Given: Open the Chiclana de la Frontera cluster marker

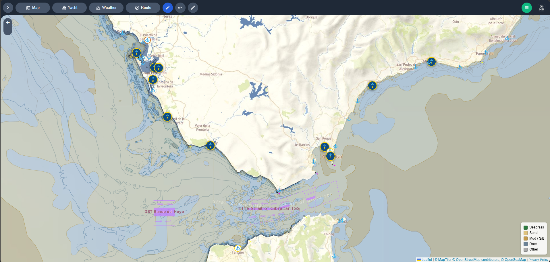Looking at the screenshot, I should [x=153, y=79].
